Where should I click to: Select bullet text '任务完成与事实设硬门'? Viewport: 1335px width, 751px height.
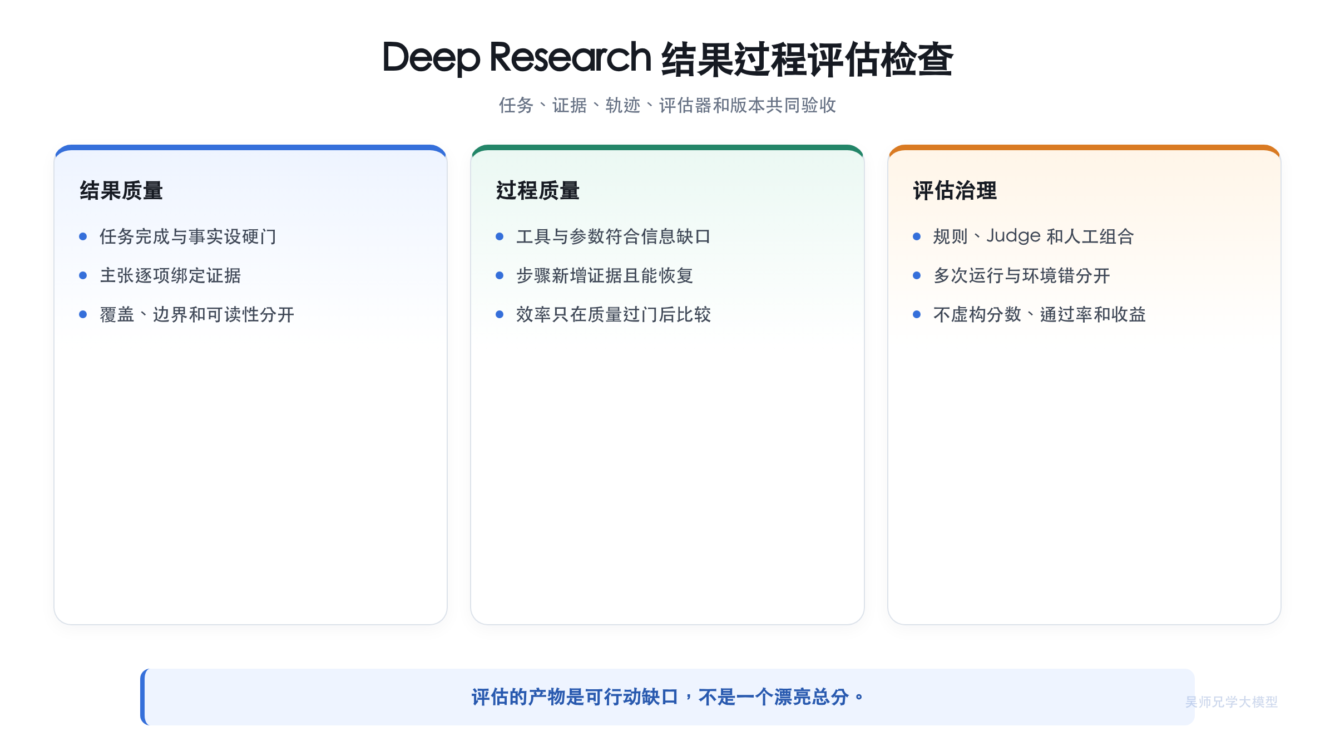[x=188, y=236]
